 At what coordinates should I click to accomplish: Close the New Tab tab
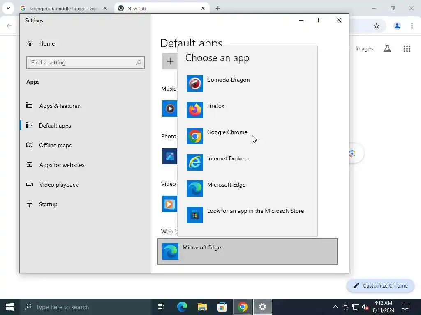click(203, 8)
